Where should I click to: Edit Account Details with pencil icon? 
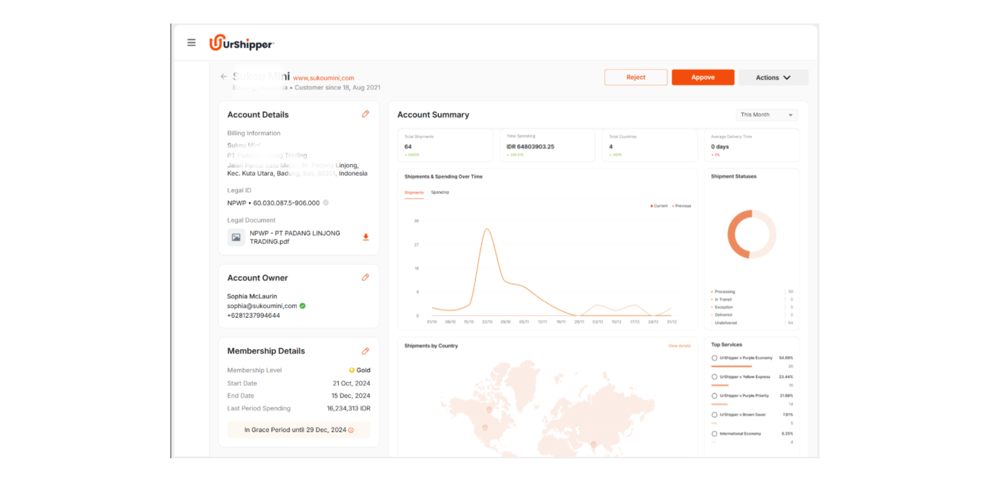pos(365,114)
